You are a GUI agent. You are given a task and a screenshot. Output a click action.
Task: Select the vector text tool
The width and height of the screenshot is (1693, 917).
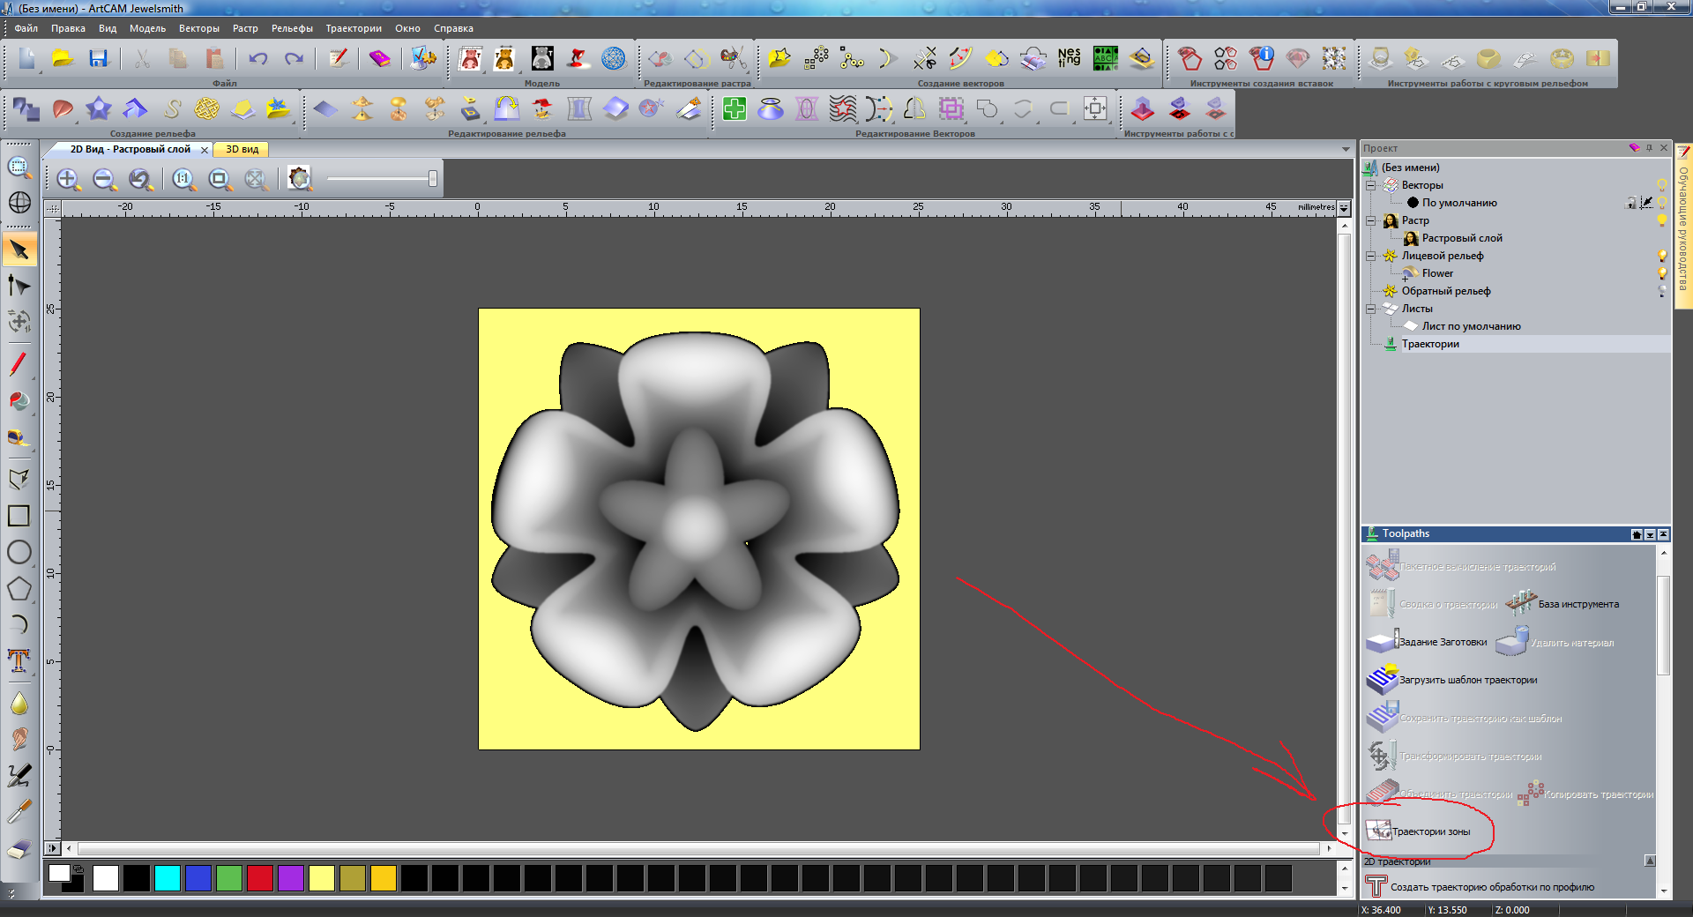click(19, 660)
